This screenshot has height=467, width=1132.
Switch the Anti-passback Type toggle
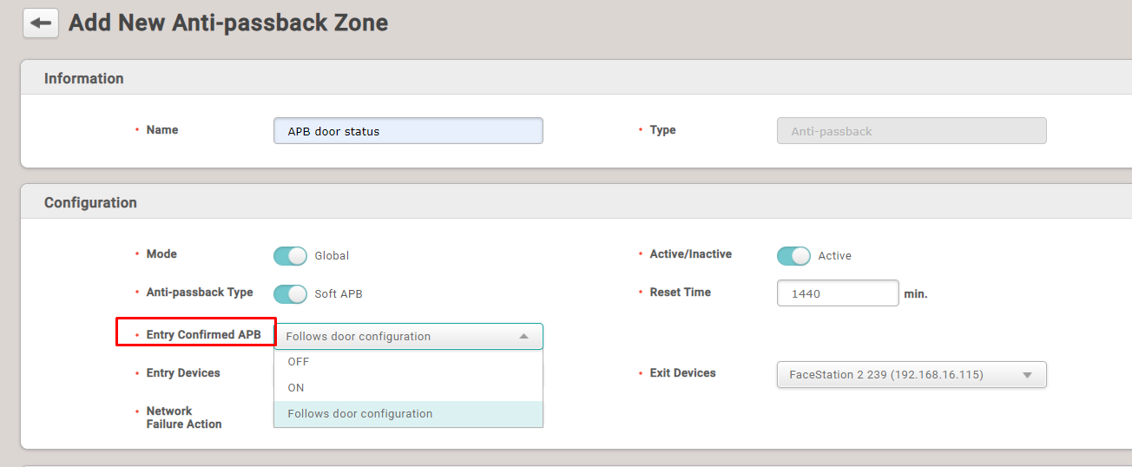click(x=290, y=294)
